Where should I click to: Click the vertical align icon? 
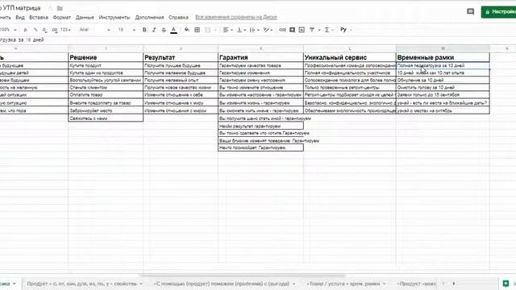[x=239, y=30]
